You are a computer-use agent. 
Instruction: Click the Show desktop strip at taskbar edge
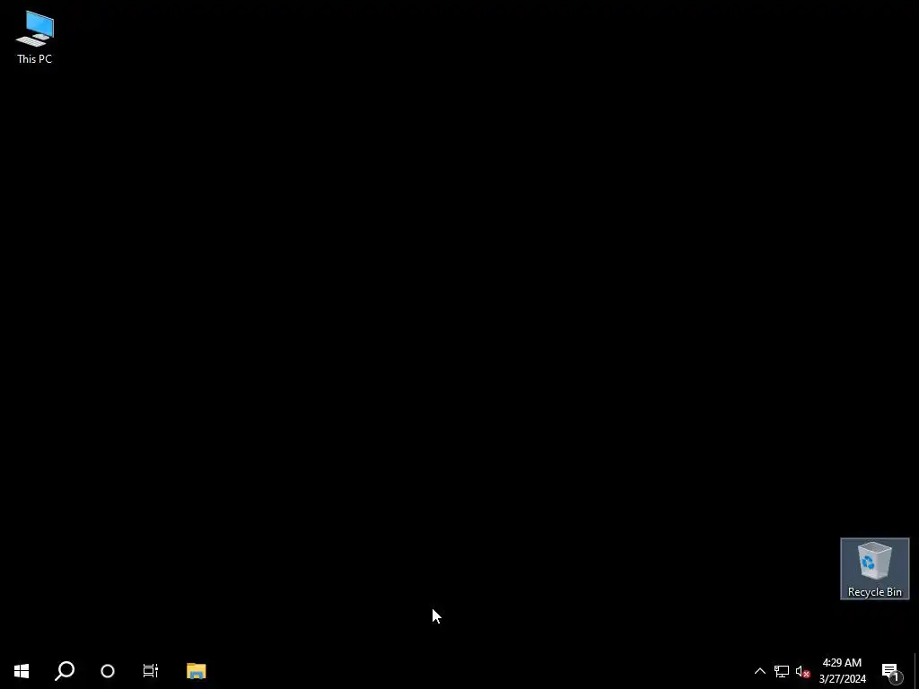click(x=915, y=671)
